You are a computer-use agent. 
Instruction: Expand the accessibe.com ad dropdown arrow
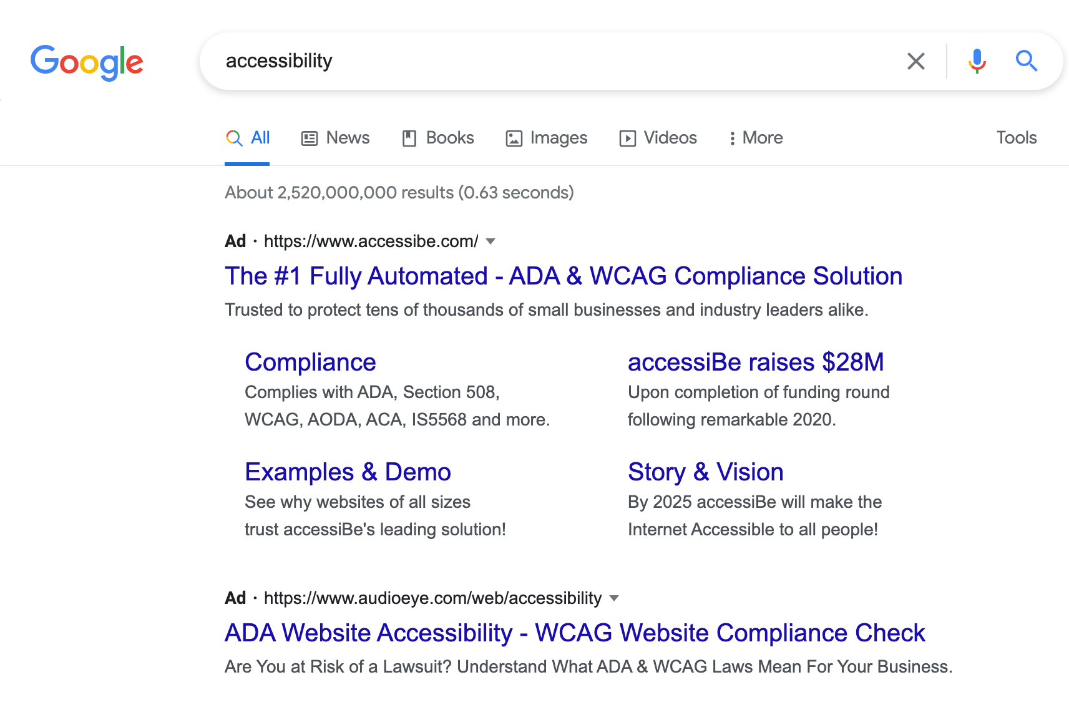point(491,241)
